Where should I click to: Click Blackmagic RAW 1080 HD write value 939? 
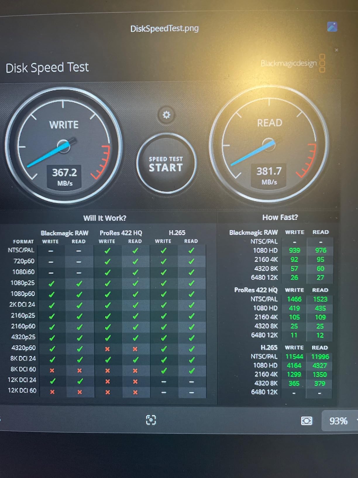294,250
